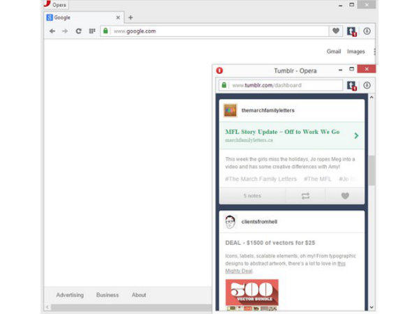
Task: Reload the Google page
Action: coord(78,31)
